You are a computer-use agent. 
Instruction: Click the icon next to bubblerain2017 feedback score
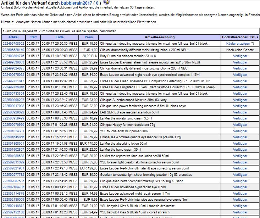pos(106,2)
